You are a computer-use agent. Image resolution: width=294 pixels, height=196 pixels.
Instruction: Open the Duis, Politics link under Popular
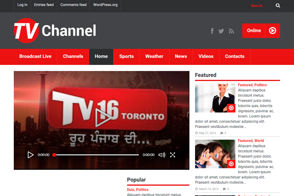[x=138, y=190]
